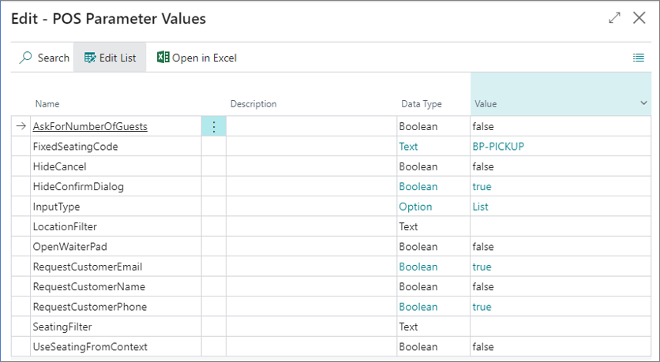Screen dimensions: 660x362
Task: Expand the dialog to full screen
Action: (614, 17)
